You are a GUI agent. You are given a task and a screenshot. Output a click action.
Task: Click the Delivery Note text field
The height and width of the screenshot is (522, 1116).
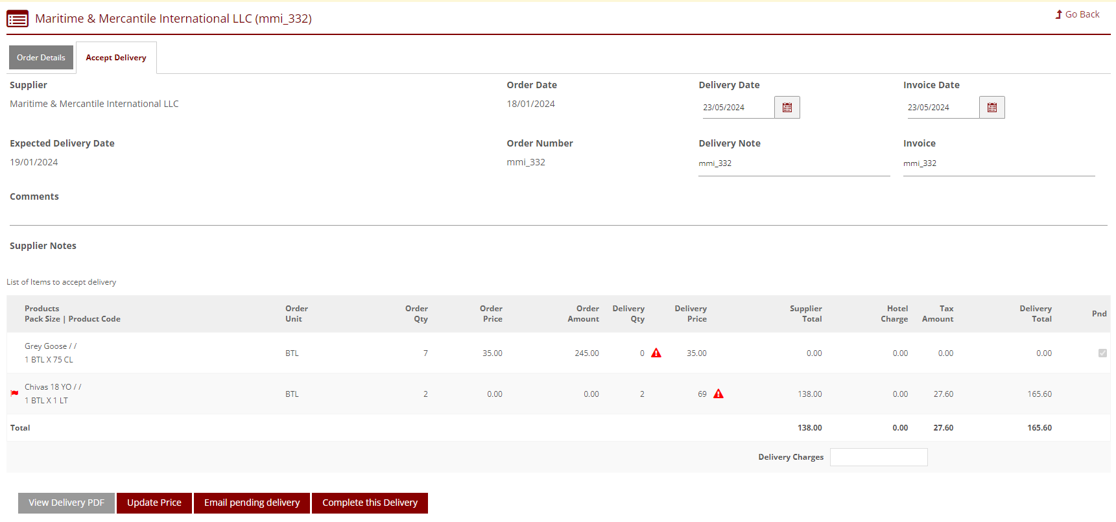[793, 163]
